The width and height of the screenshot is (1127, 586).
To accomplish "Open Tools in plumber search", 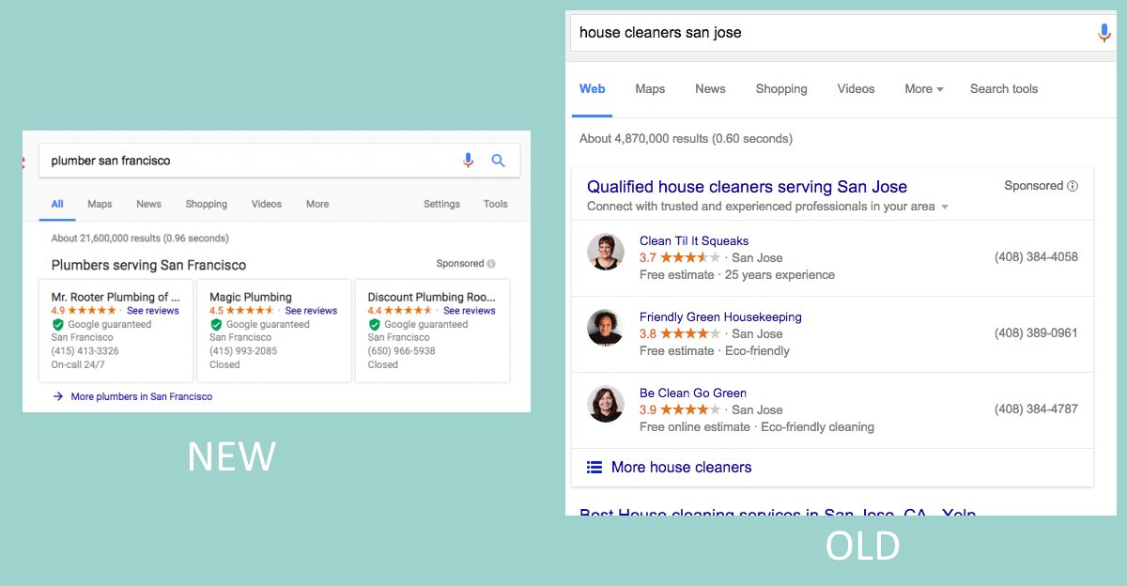I will (496, 204).
